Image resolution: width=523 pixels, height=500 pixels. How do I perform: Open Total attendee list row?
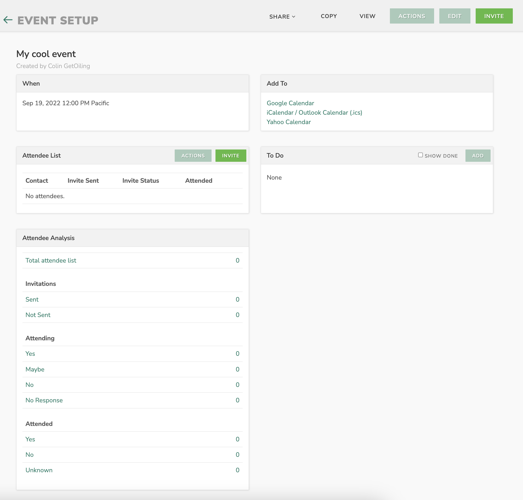51,260
